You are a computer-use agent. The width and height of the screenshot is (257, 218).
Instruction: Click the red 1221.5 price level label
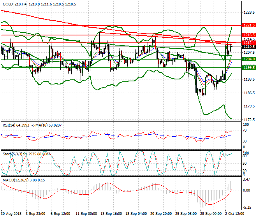point(249,25)
